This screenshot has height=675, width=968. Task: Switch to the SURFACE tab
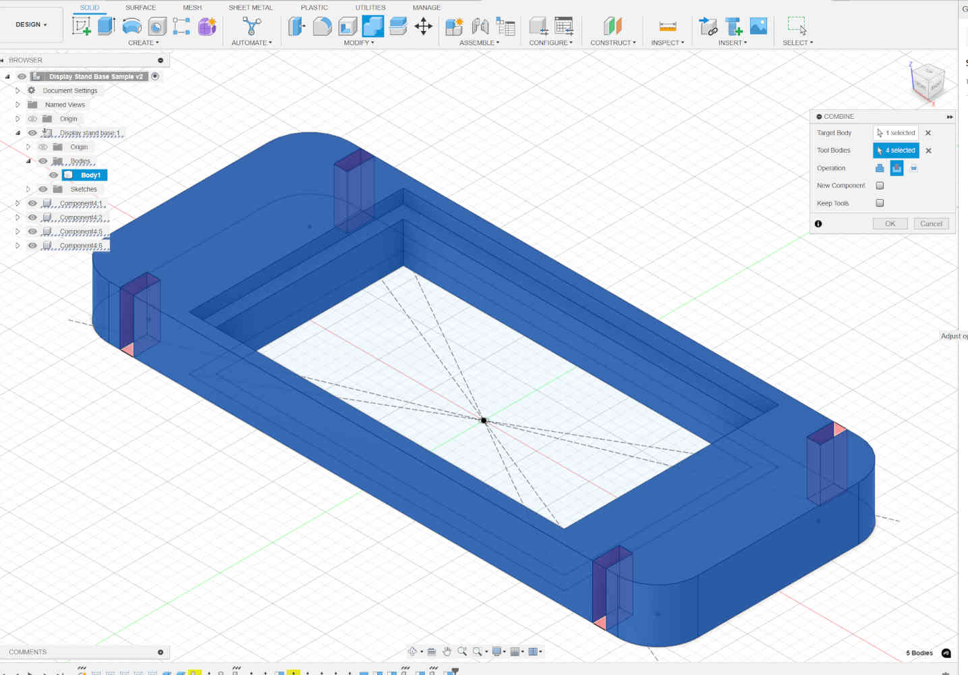(140, 7)
